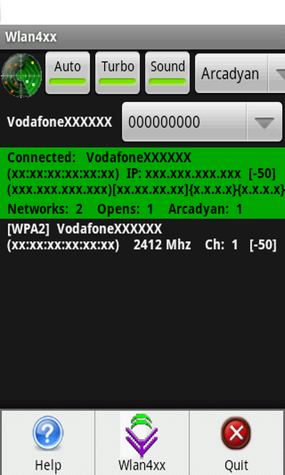This screenshot has height=475, width=285.
Task: Click the Wlan4xx label in bottom bar
Action: pyautogui.click(x=142, y=465)
